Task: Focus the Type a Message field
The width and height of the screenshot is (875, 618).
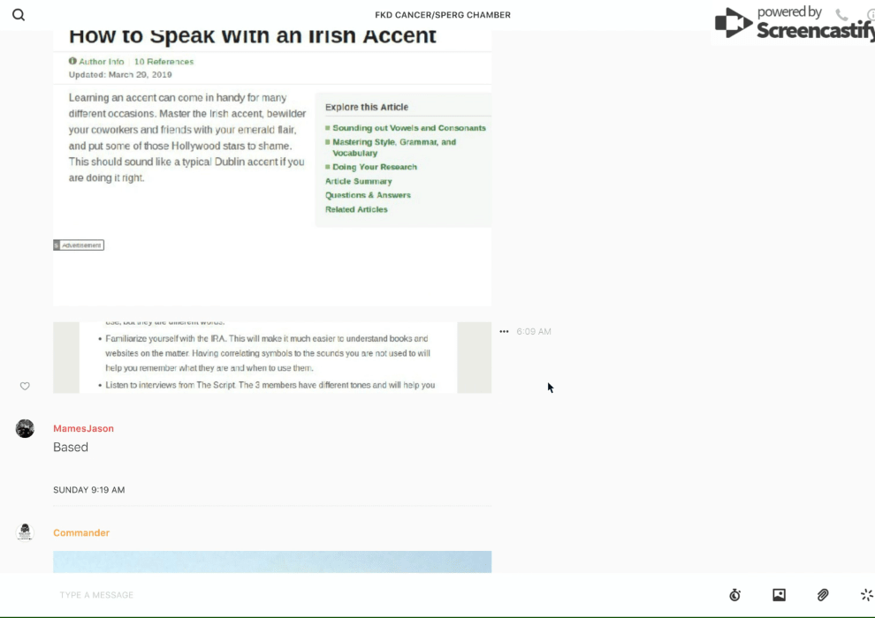Action: tap(354, 595)
